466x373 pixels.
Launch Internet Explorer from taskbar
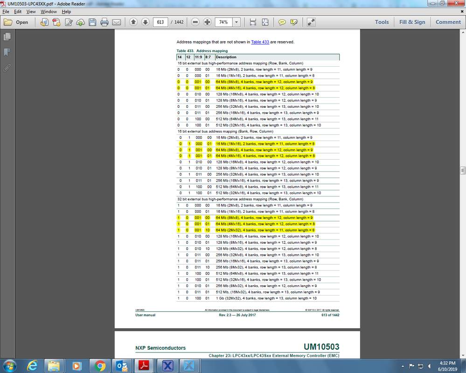32,366
